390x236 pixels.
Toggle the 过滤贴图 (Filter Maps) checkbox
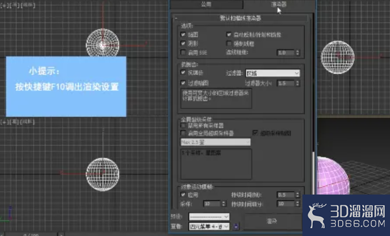pos(183,82)
